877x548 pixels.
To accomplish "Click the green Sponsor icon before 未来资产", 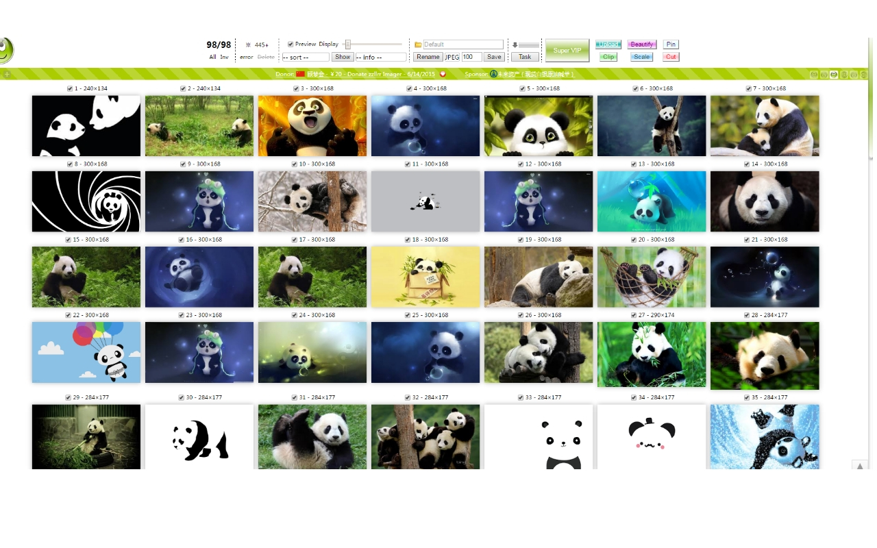I will tap(495, 74).
